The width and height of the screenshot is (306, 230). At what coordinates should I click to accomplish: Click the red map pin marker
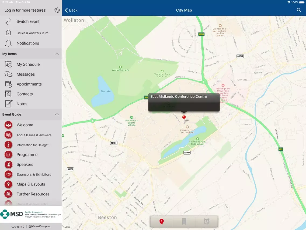184,118
